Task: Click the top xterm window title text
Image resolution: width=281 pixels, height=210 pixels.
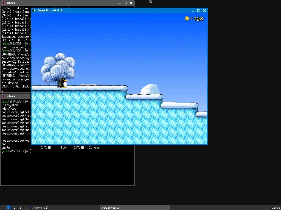Action: pos(11,3)
